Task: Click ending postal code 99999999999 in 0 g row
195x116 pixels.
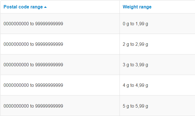Action: 49,24
